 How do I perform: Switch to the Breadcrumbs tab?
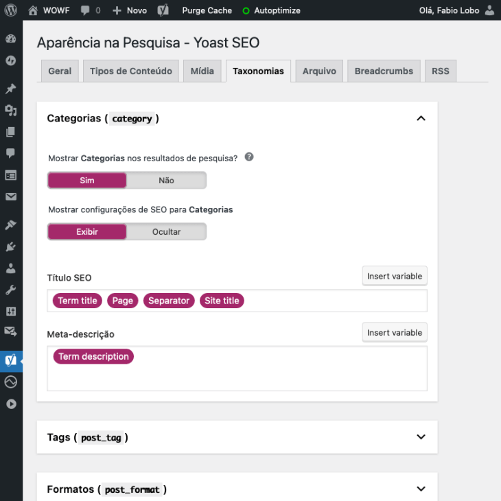[384, 71]
